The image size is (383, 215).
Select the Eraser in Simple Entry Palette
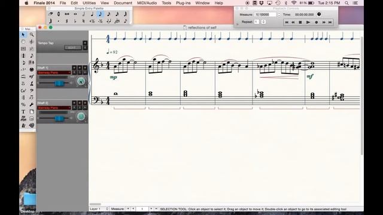coord(50,14)
